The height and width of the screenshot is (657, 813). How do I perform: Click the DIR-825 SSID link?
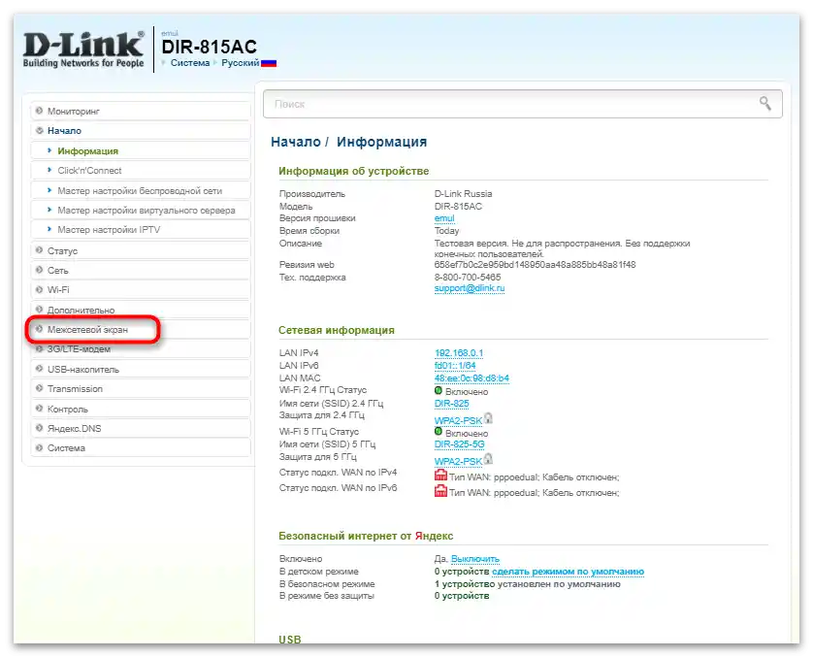click(x=451, y=404)
